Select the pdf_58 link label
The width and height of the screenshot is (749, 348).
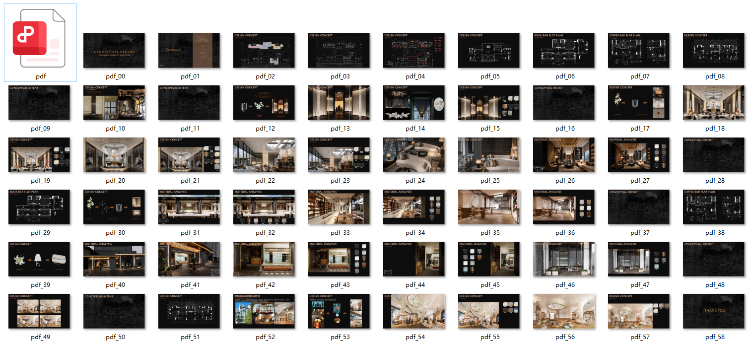(713, 337)
